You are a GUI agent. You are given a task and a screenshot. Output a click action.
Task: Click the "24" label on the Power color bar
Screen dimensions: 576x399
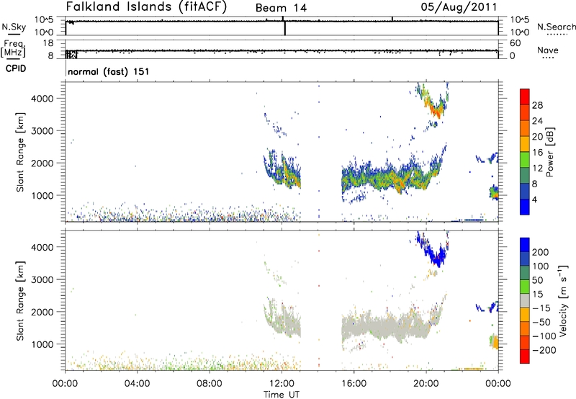click(537, 121)
